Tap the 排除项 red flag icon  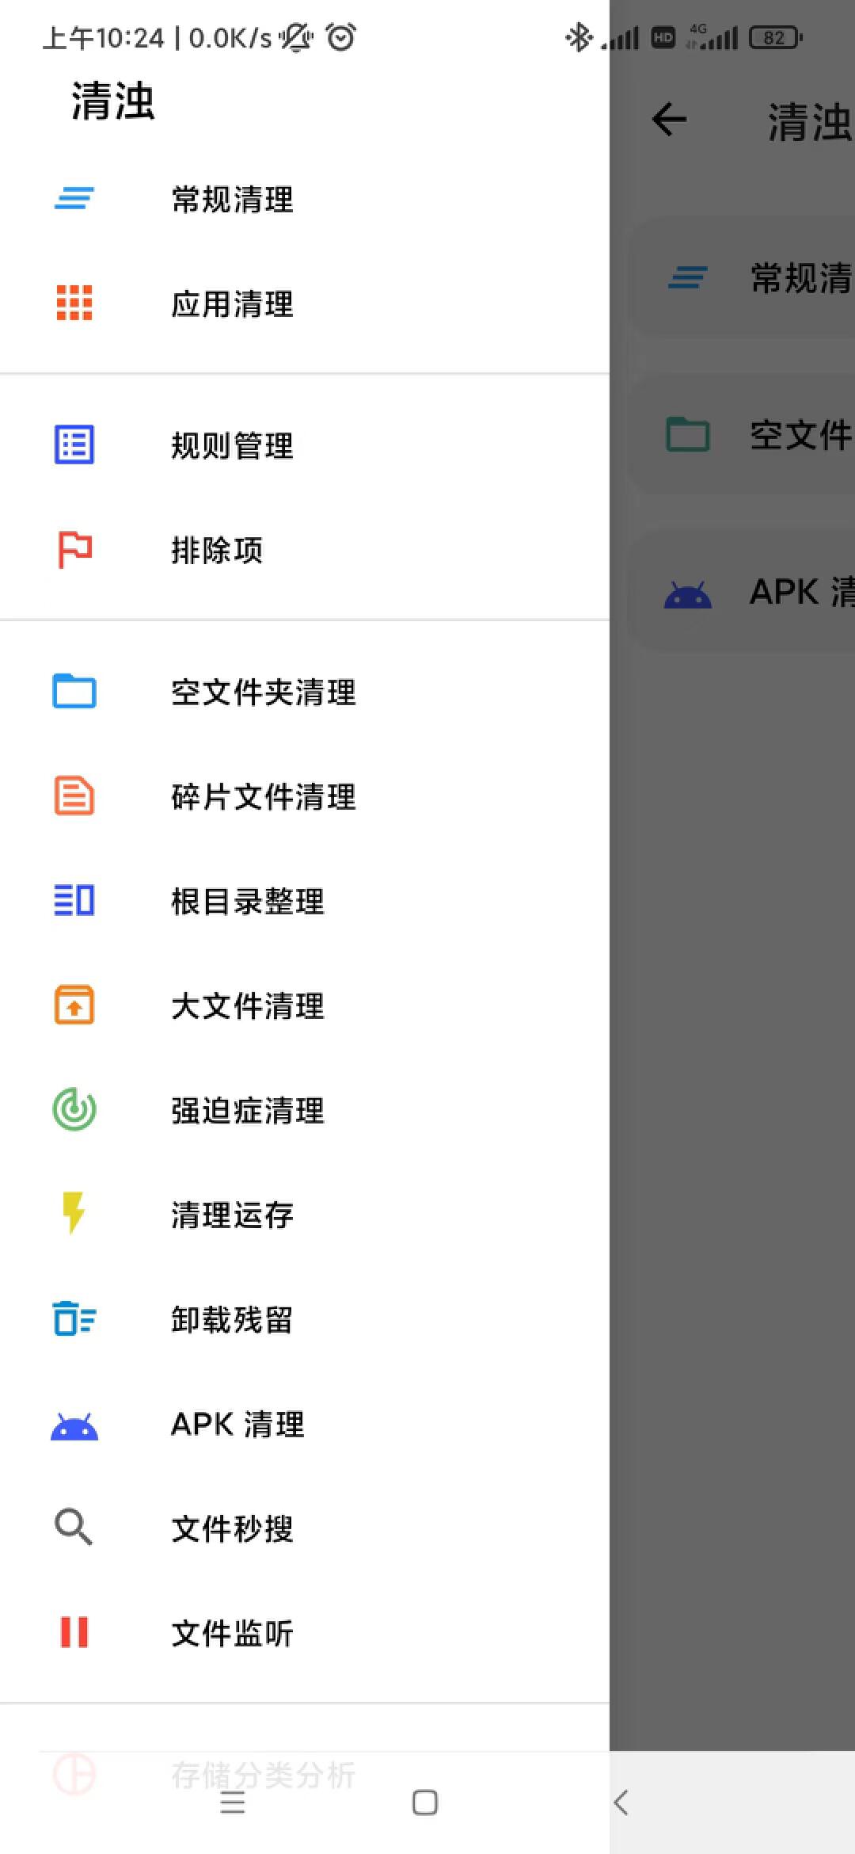click(74, 550)
